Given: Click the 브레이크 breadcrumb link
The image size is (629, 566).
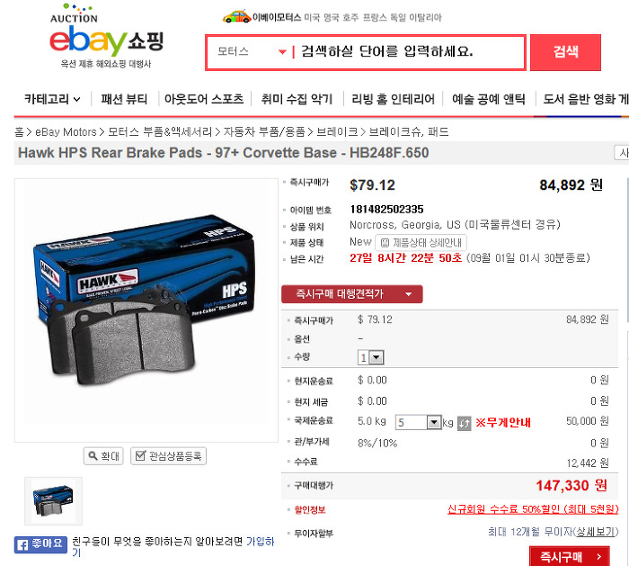Looking at the screenshot, I should [x=337, y=131].
